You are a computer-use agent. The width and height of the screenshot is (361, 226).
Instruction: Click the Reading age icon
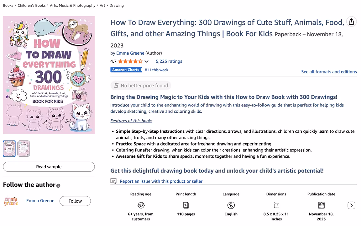141,205
